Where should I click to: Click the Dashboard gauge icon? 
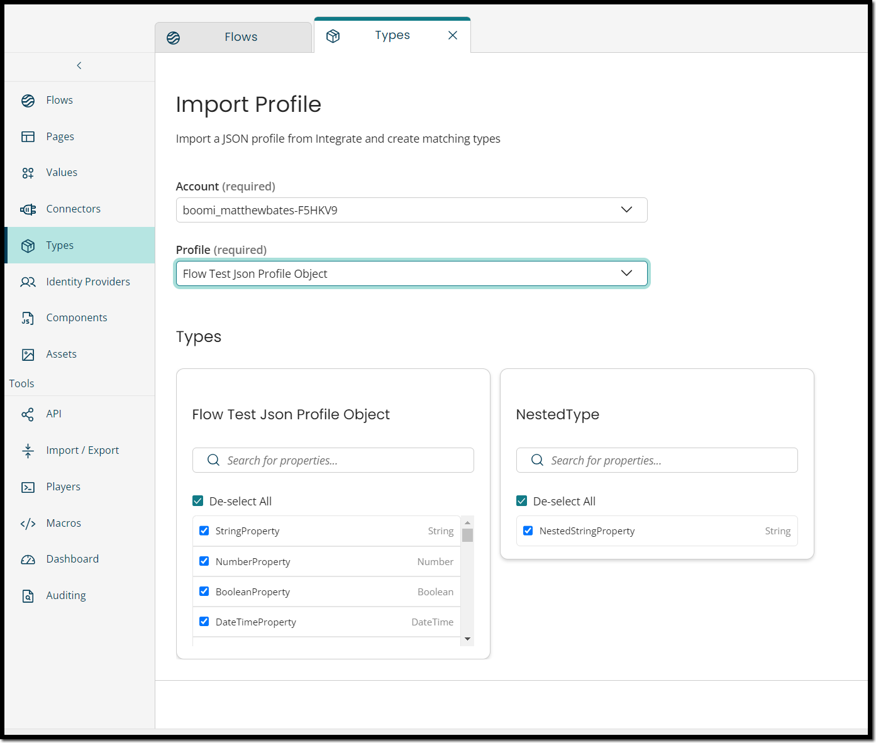28,559
